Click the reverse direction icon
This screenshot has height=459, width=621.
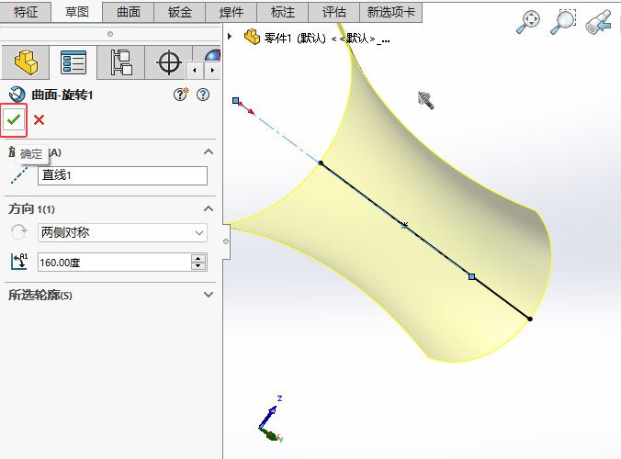(19, 232)
